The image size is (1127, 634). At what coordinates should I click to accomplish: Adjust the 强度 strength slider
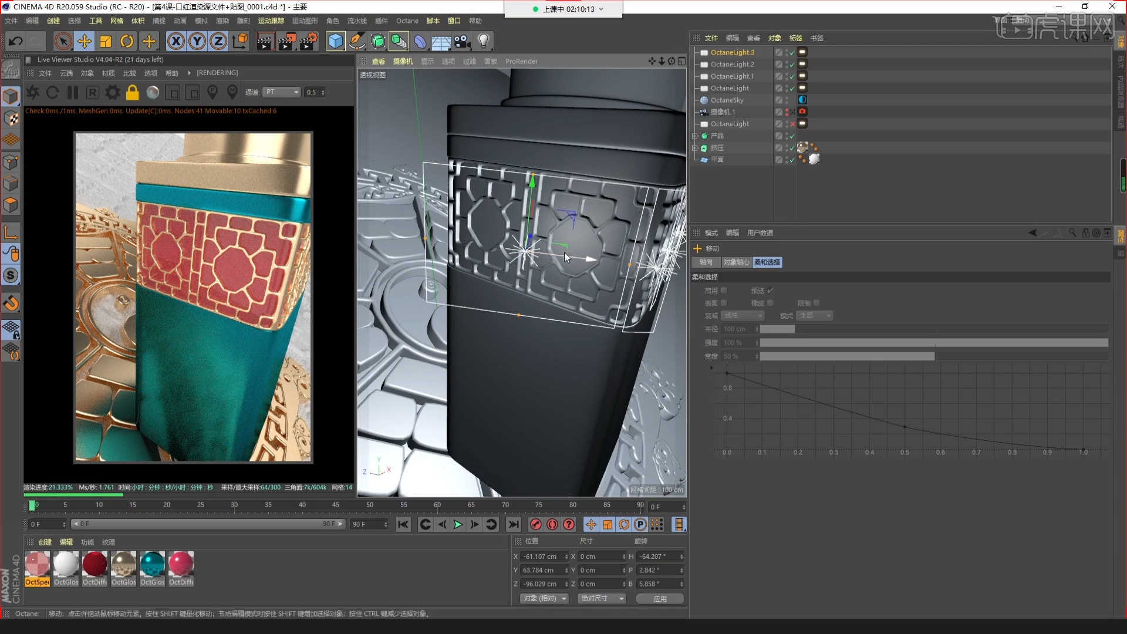click(x=934, y=343)
